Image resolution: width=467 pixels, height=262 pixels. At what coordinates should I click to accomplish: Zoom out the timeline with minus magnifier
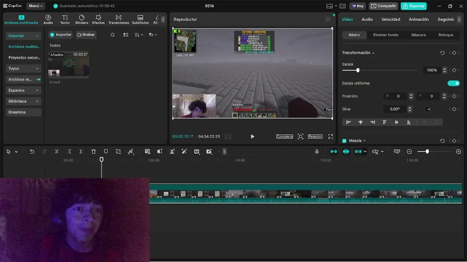click(x=409, y=152)
